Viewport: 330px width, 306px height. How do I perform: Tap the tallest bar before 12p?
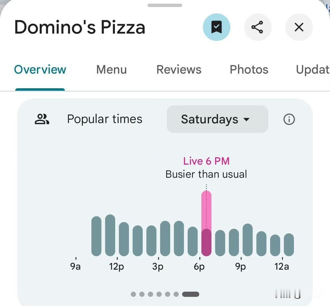(x=110, y=235)
